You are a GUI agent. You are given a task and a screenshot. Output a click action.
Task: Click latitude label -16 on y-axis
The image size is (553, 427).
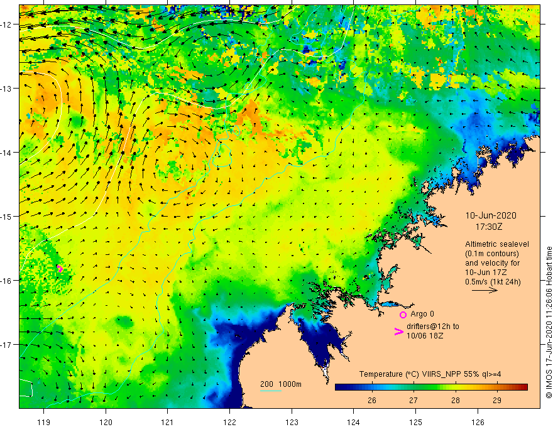(x=6, y=281)
